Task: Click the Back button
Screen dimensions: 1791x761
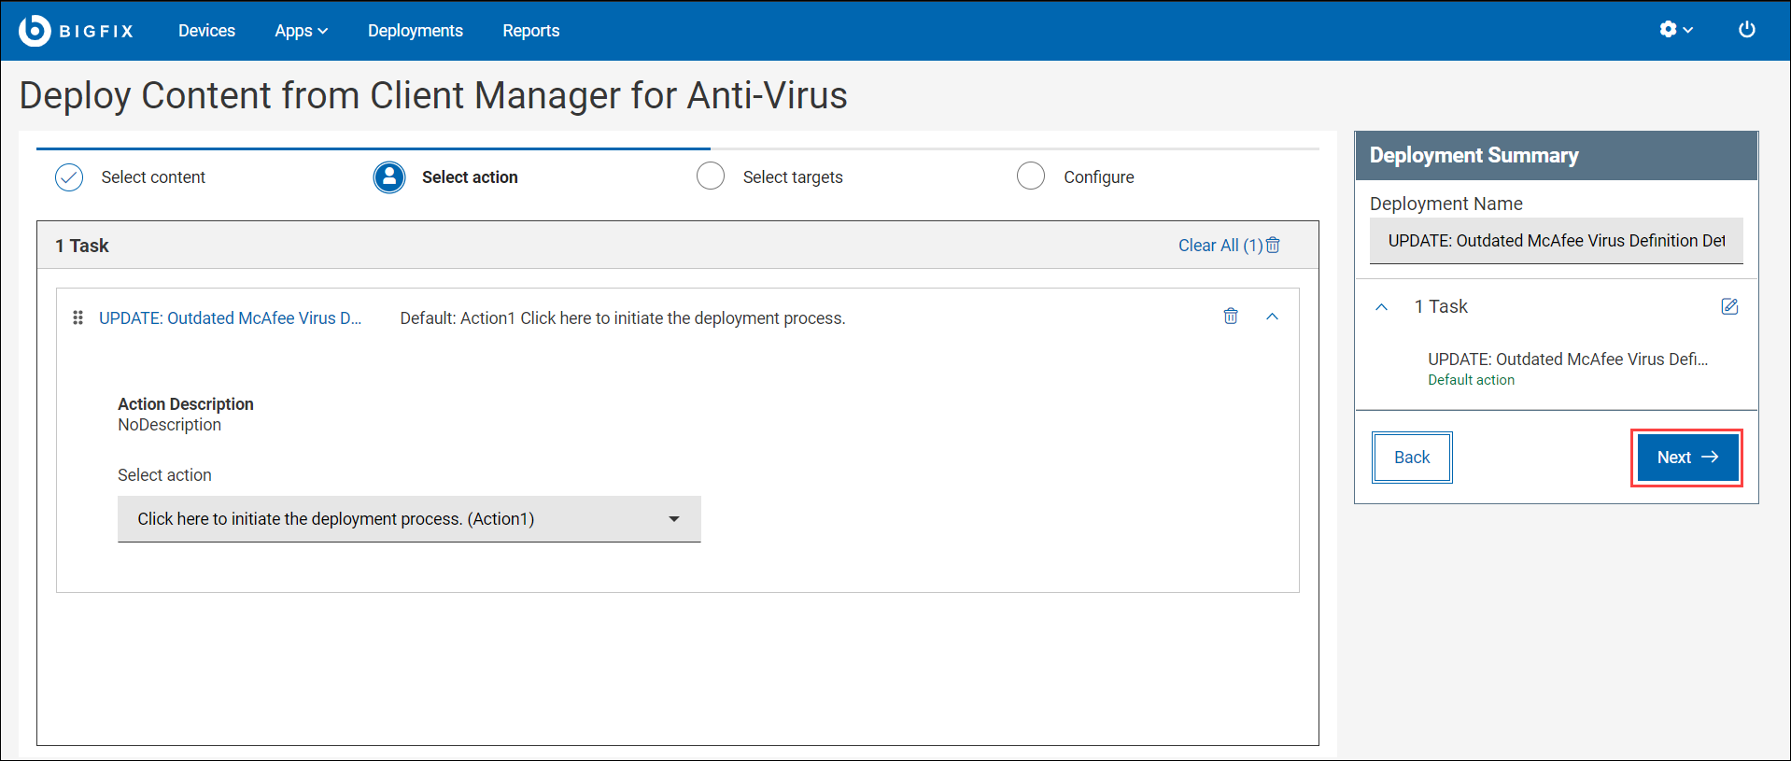Action: [x=1412, y=458]
